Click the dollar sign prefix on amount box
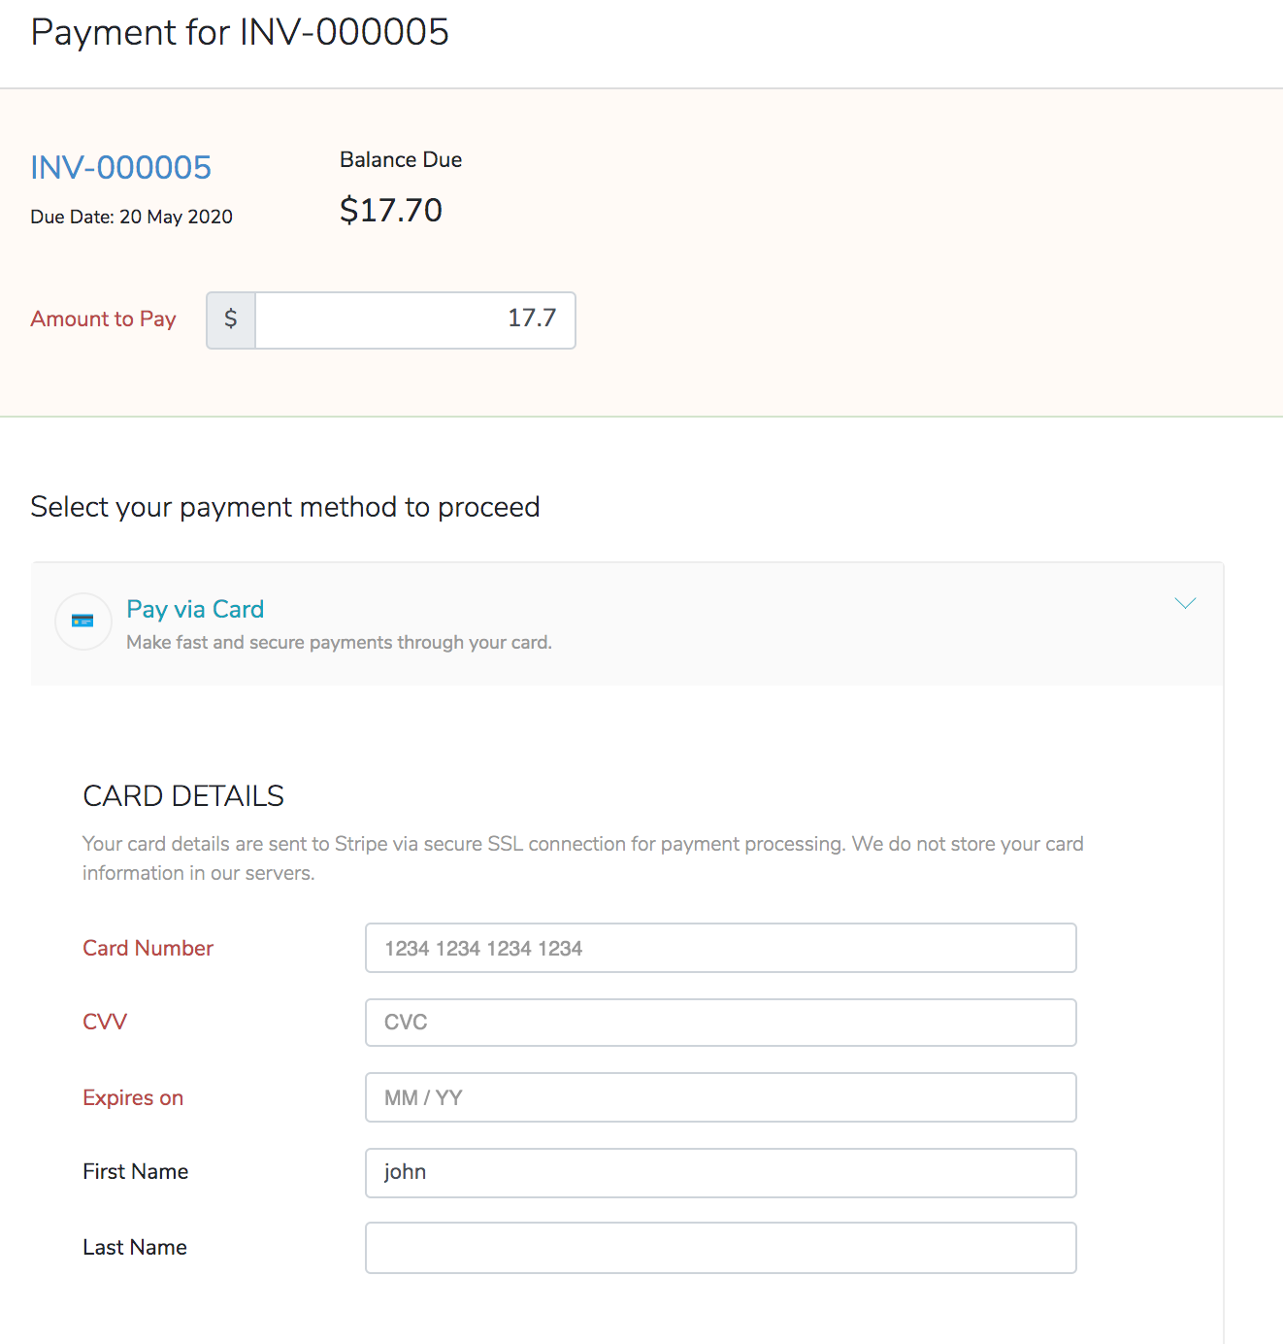This screenshot has width=1283, height=1344. click(230, 319)
